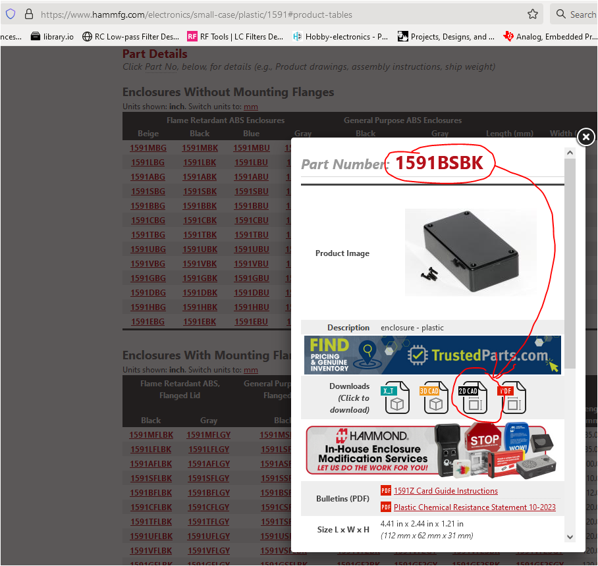Switch units to mm for non-flanged enclosures
Viewport: 598px width, 566px height.
(x=250, y=107)
